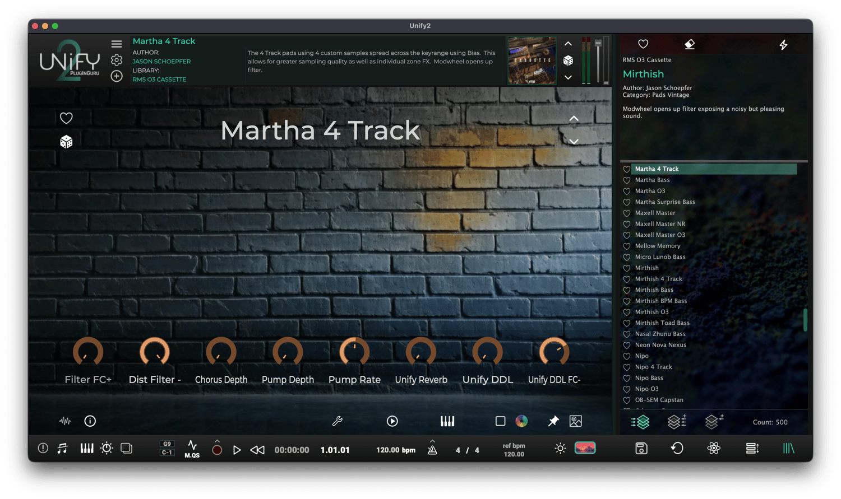Click the 4 / 4 time signature
The width and height of the screenshot is (841, 499).
468,450
